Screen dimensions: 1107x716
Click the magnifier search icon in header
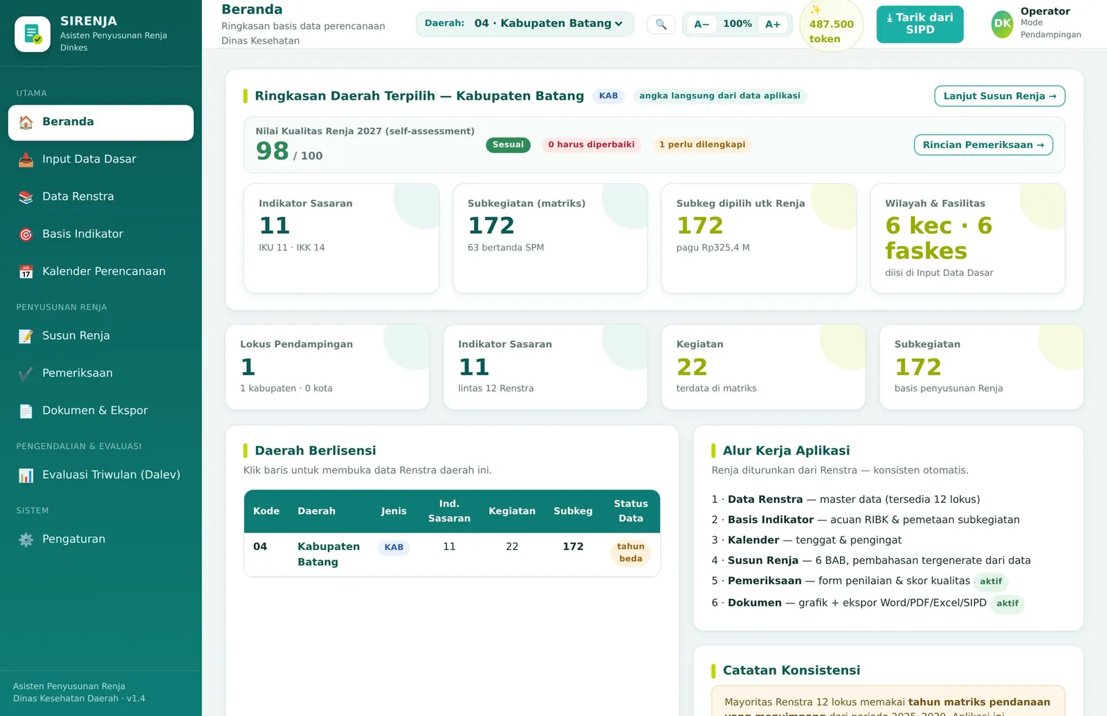click(661, 24)
